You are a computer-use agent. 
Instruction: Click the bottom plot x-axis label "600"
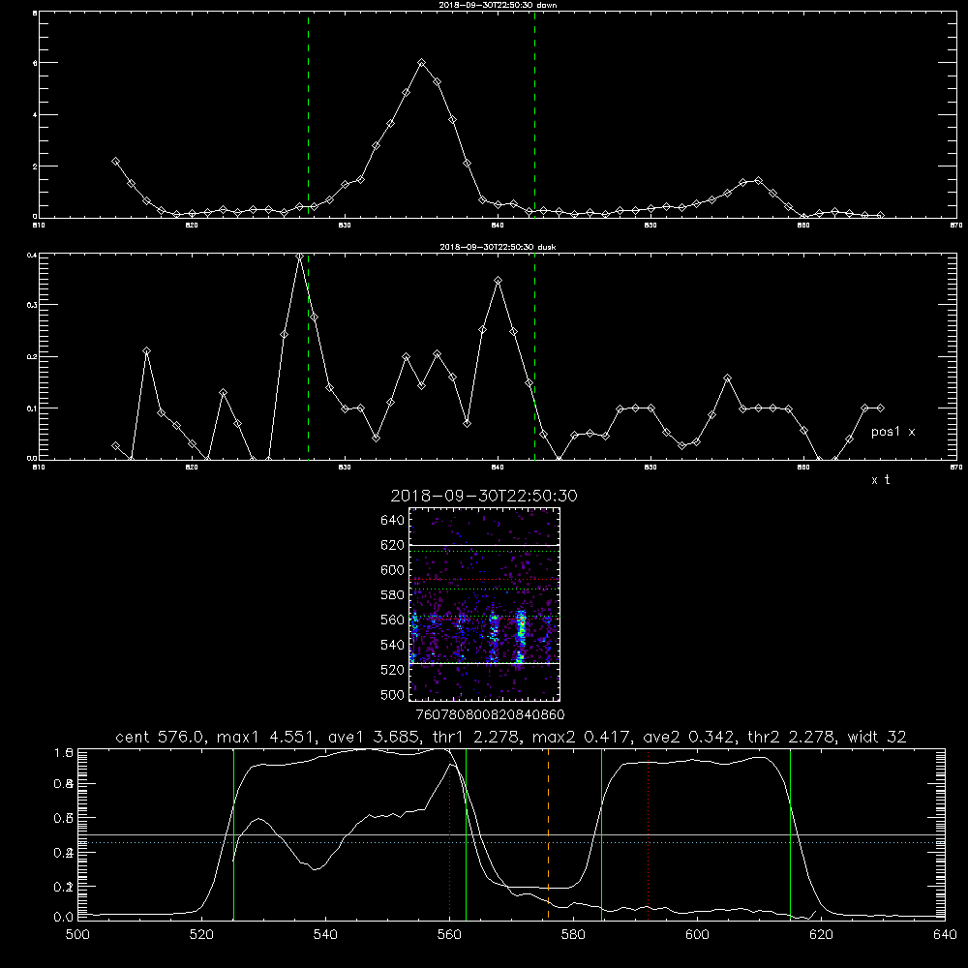[698, 935]
